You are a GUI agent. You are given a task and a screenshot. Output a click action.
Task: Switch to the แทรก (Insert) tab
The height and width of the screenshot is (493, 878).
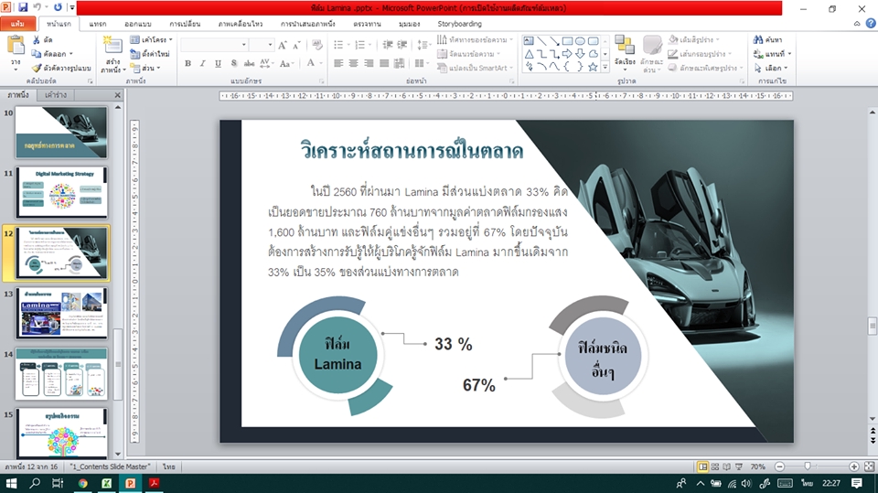tap(98, 24)
